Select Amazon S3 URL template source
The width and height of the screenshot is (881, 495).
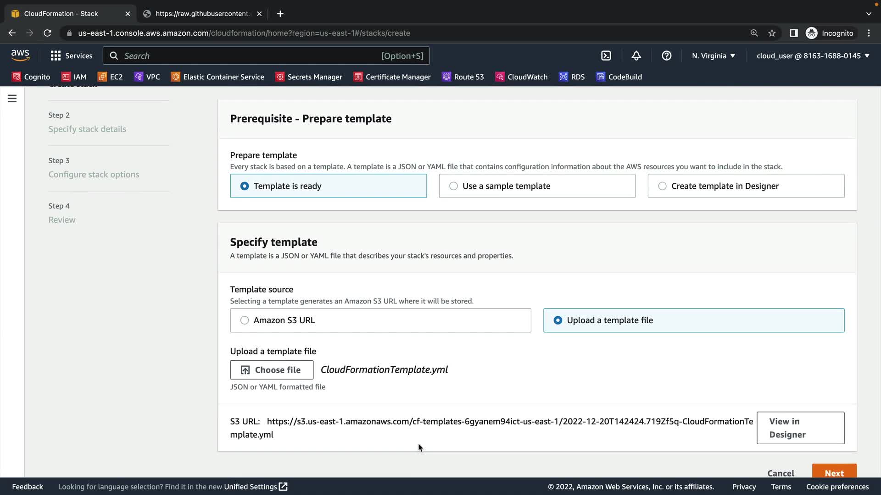[x=380, y=320]
